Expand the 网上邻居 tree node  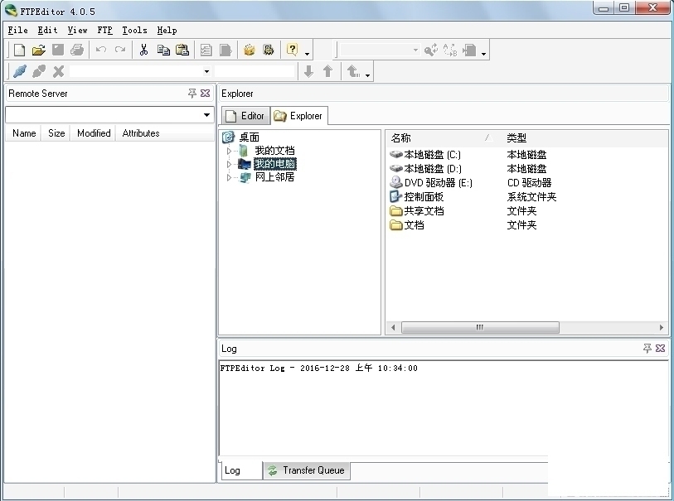click(x=229, y=177)
